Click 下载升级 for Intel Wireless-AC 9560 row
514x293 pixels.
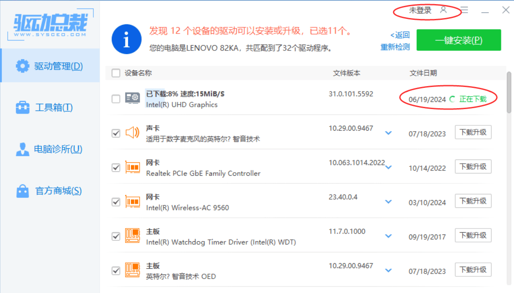473,201
